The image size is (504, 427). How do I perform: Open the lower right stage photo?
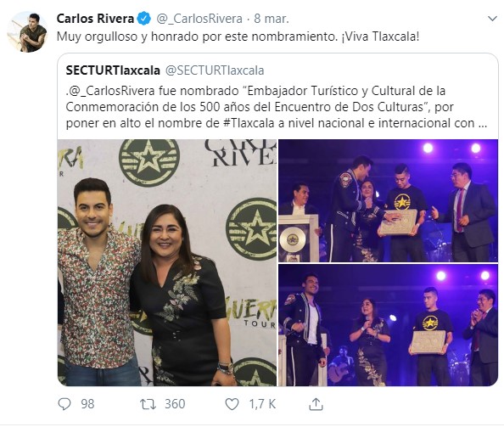(388, 325)
